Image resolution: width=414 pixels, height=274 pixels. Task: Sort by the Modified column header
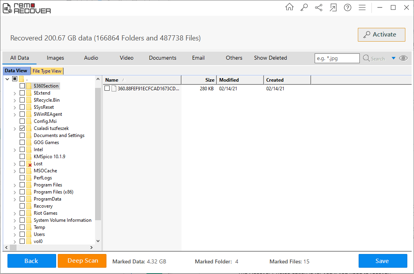pyautogui.click(x=240, y=80)
